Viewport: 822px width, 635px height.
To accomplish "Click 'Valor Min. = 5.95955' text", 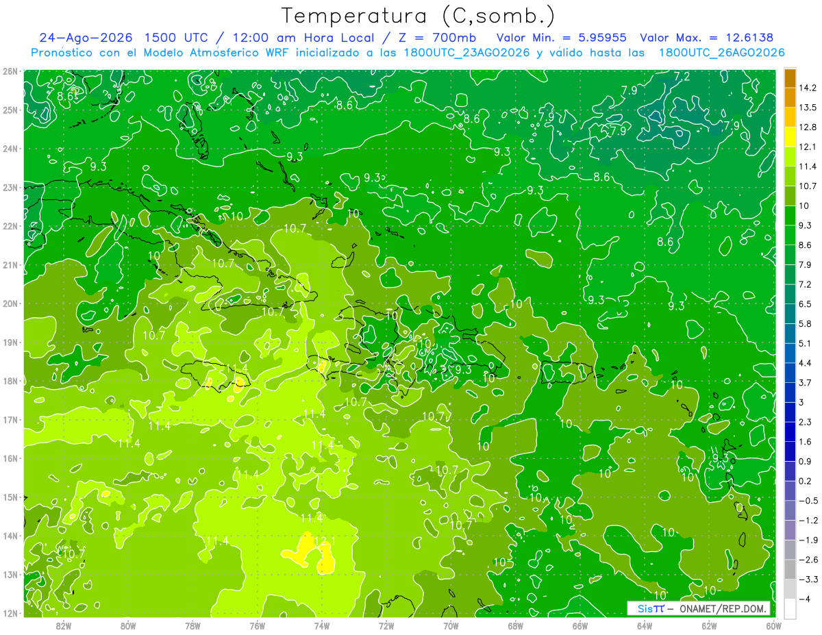I will [x=561, y=38].
